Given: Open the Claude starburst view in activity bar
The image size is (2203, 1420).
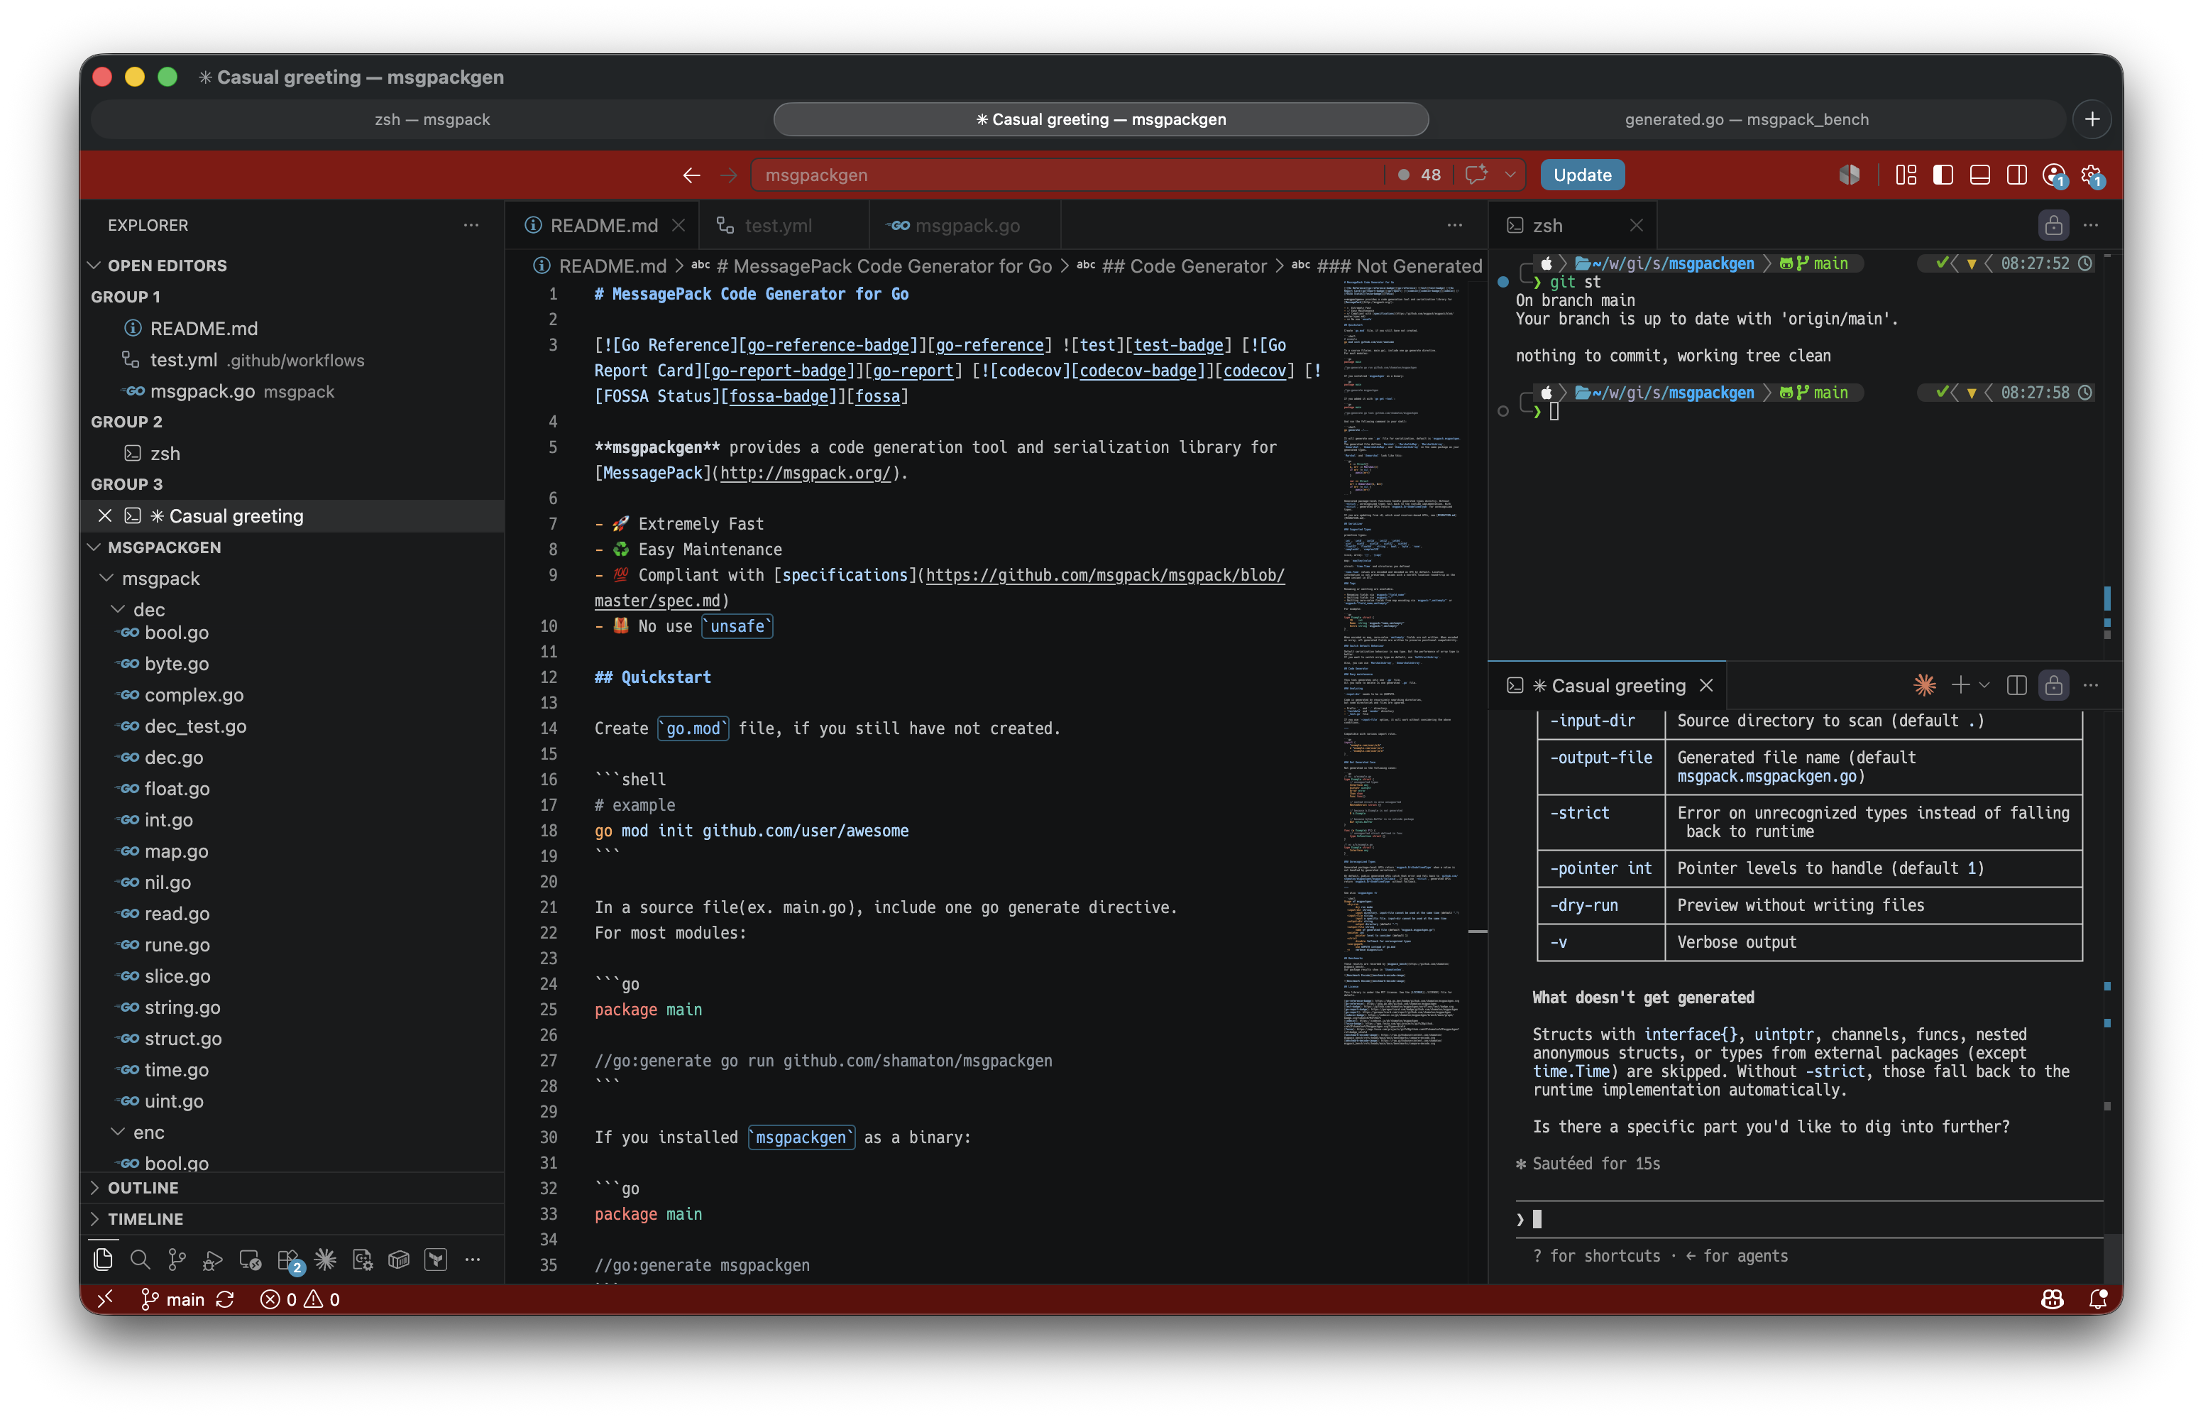Looking at the screenshot, I should pyautogui.click(x=325, y=1260).
